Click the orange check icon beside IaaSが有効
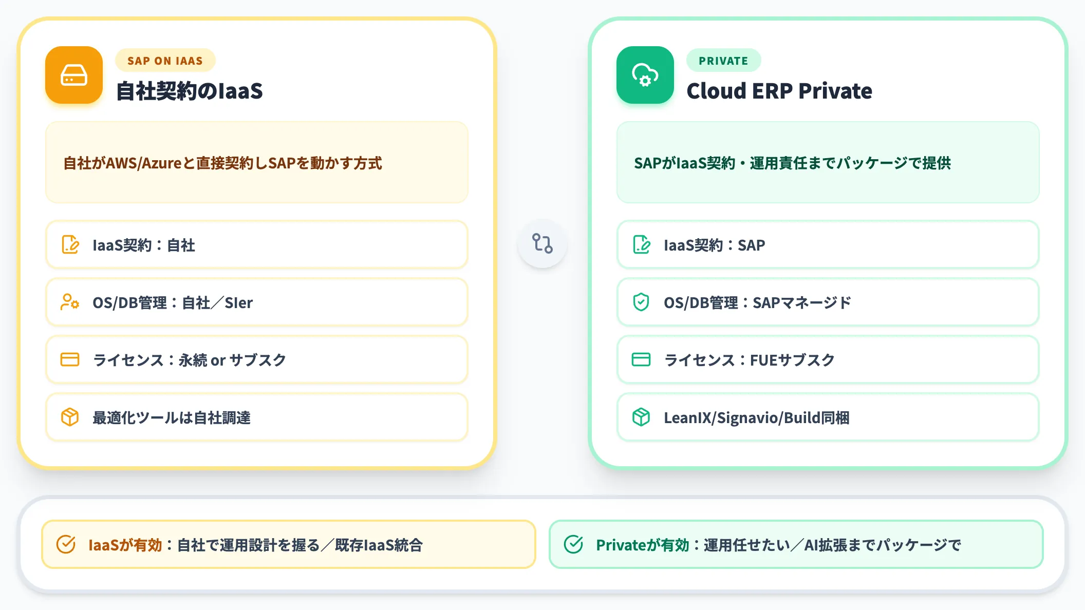Image resolution: width=1085 pixels, height=610 pixels. [x=66, y=544]
